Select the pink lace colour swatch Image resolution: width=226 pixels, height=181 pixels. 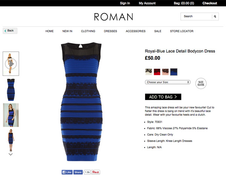(165, 72)
